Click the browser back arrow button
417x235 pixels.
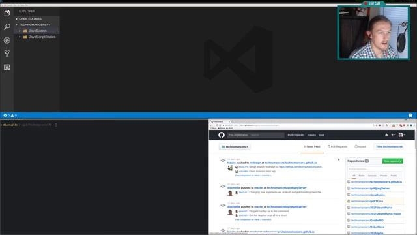(x=211, y=125)
